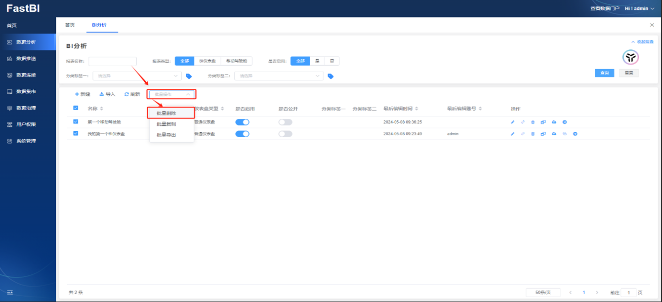Uncheck the select-all checkbox in table header
Image resolution: width=662 pixels, height=302 pixels.
(76, 108)
